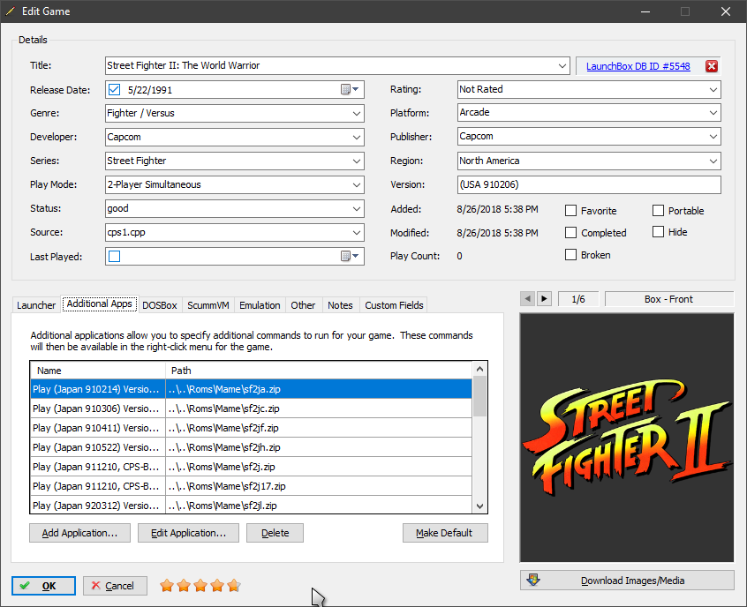Show previous image with left arrow
747x607 pixels.
[527, 299]
